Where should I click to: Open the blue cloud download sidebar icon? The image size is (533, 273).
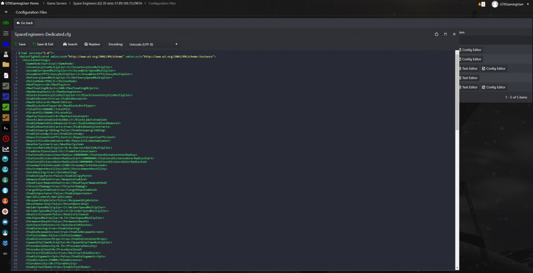6,44
